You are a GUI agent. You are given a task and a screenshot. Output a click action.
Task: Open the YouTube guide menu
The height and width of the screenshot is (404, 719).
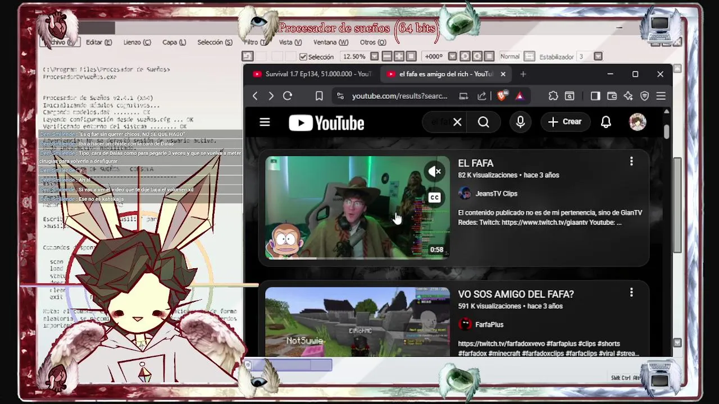tap(265, 122)
